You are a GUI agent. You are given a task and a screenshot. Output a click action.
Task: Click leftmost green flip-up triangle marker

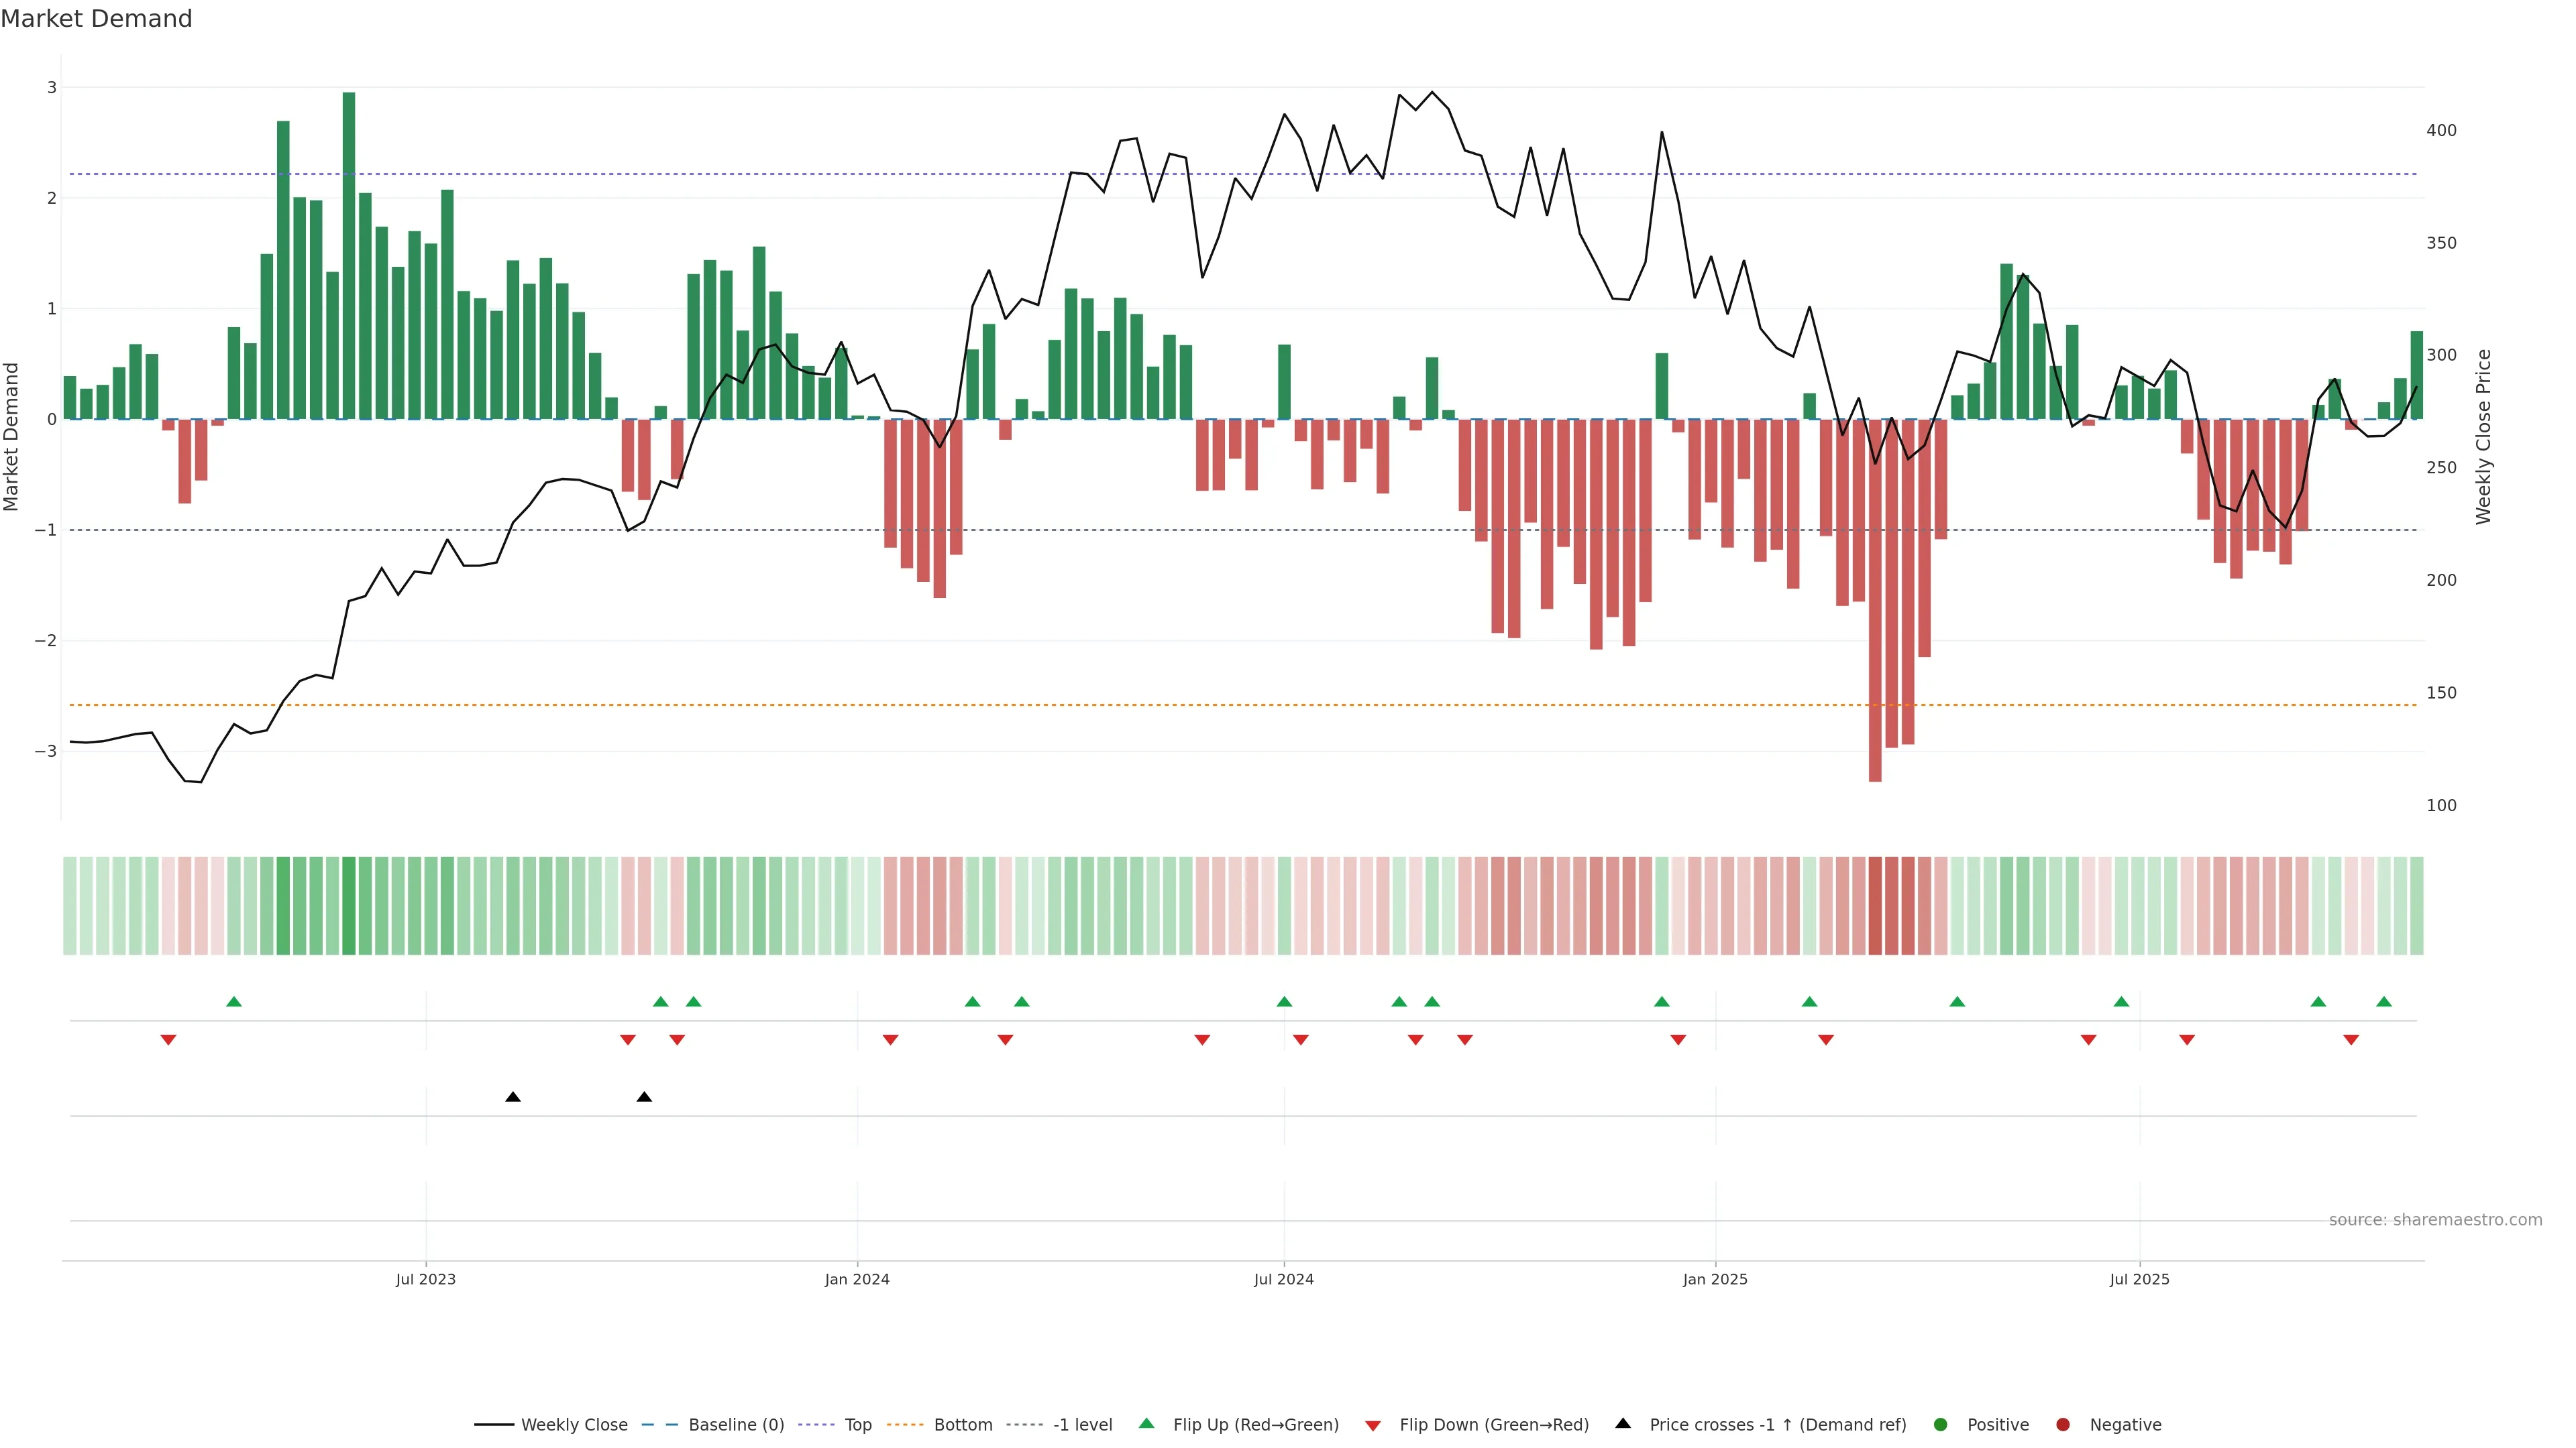234,1002
